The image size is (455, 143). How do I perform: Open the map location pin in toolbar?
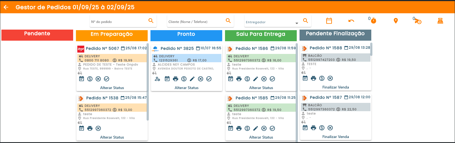click(x=396, y=21)
